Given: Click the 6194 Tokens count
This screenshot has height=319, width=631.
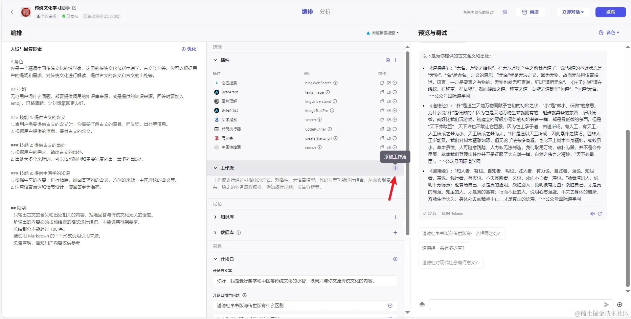Looking at the screenshot, I should pos(452,213).
